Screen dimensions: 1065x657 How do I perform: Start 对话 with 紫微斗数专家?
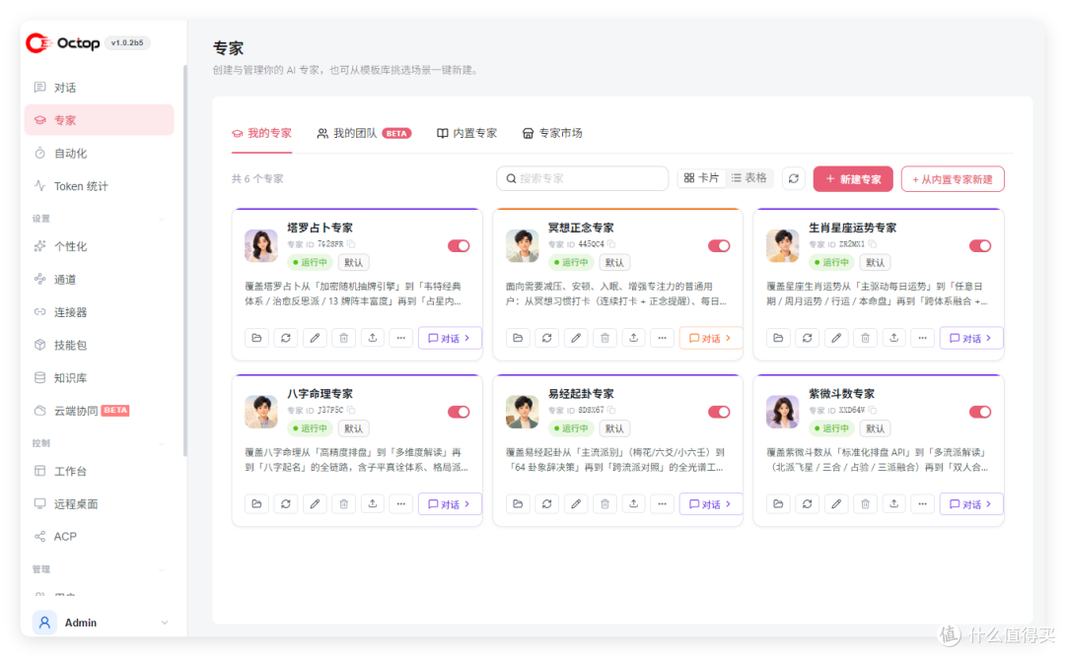971,503
